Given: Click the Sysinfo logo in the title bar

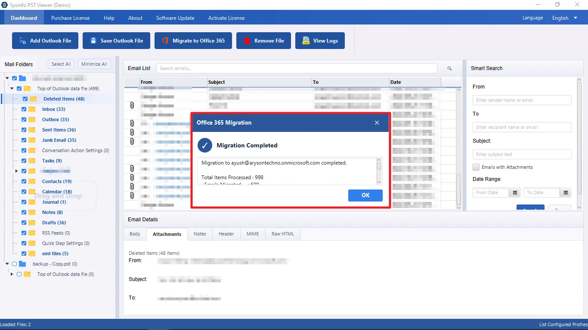Looking at the screenshot, I should click(4, 5).
